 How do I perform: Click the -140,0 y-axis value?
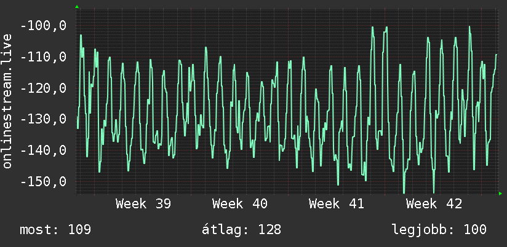click(43, 150)
